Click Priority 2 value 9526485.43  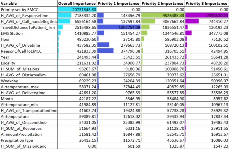[x=173, y=16]
